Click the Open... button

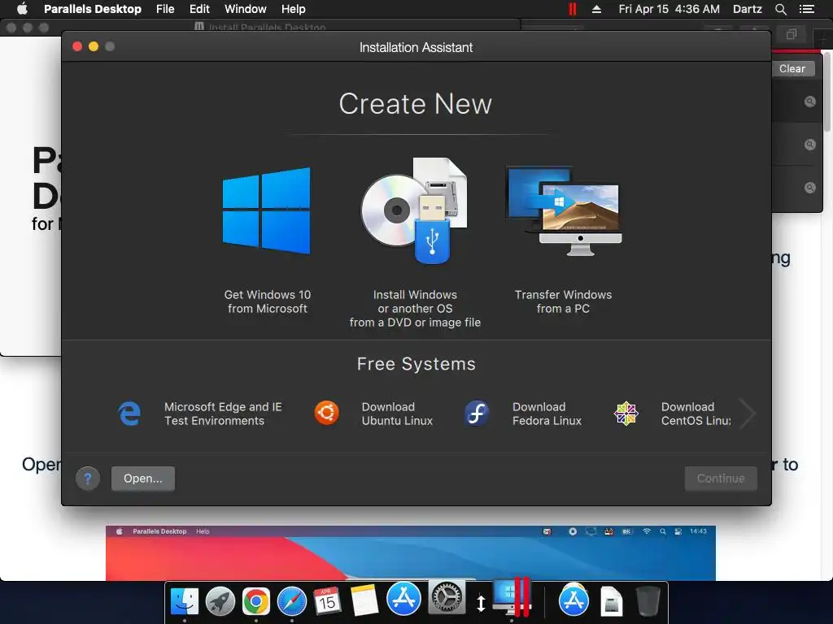pyautogui.click(x=143, y=479)
